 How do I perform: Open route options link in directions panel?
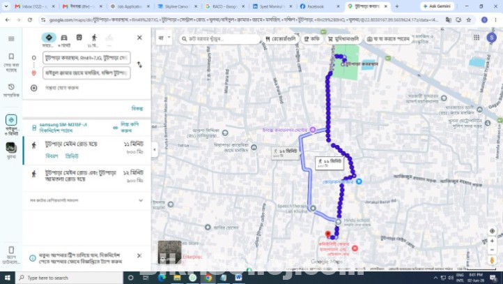tap(137, 108)
